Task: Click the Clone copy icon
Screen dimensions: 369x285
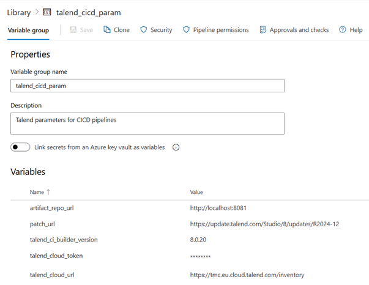Action: (x=107, y=29)
